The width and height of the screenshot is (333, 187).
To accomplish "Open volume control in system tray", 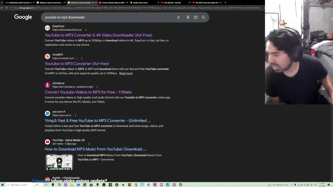I will (305, 185).
